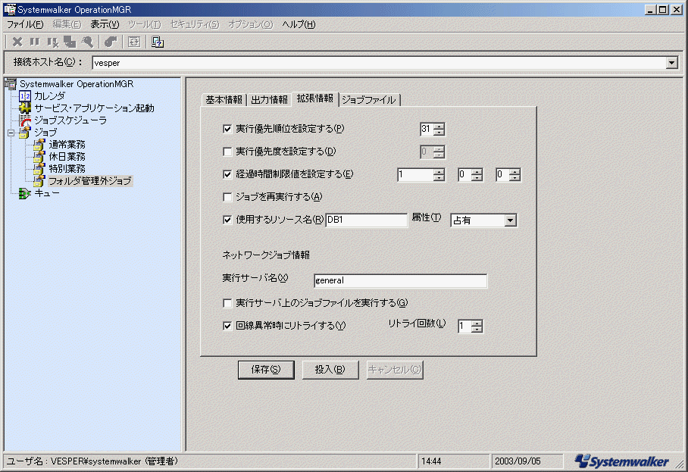The height and width of the screenshot is (472, 688).
Task: Click the ジョブスケジューラ icon in tree
Action: [x=25, y=120]
